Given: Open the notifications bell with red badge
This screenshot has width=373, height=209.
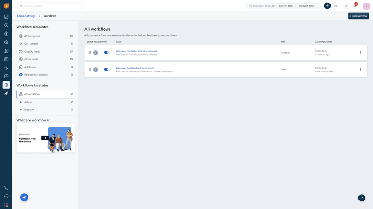Looking at the screenshot, I should (355, 6).
